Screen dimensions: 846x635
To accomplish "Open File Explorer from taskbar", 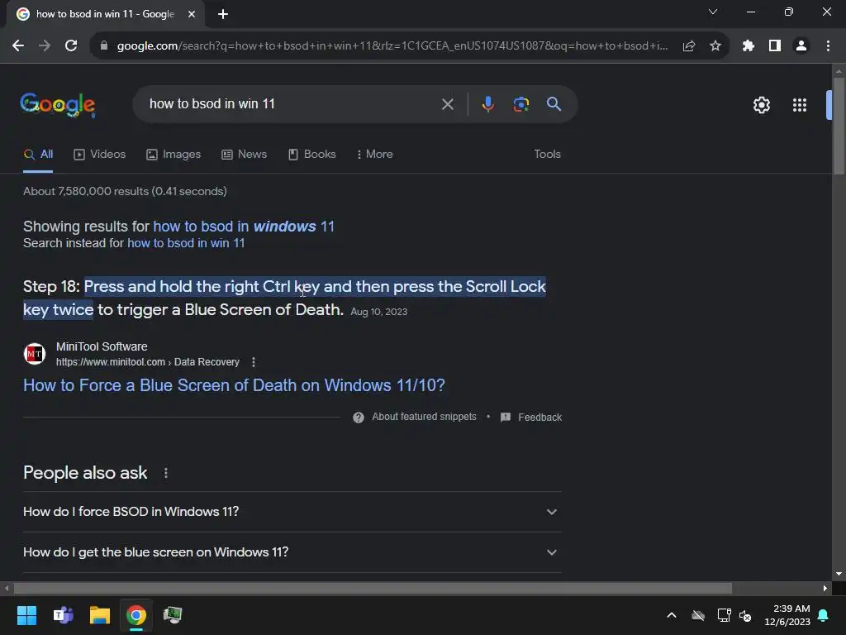I will pyautogui.click(x=100, y=615).
